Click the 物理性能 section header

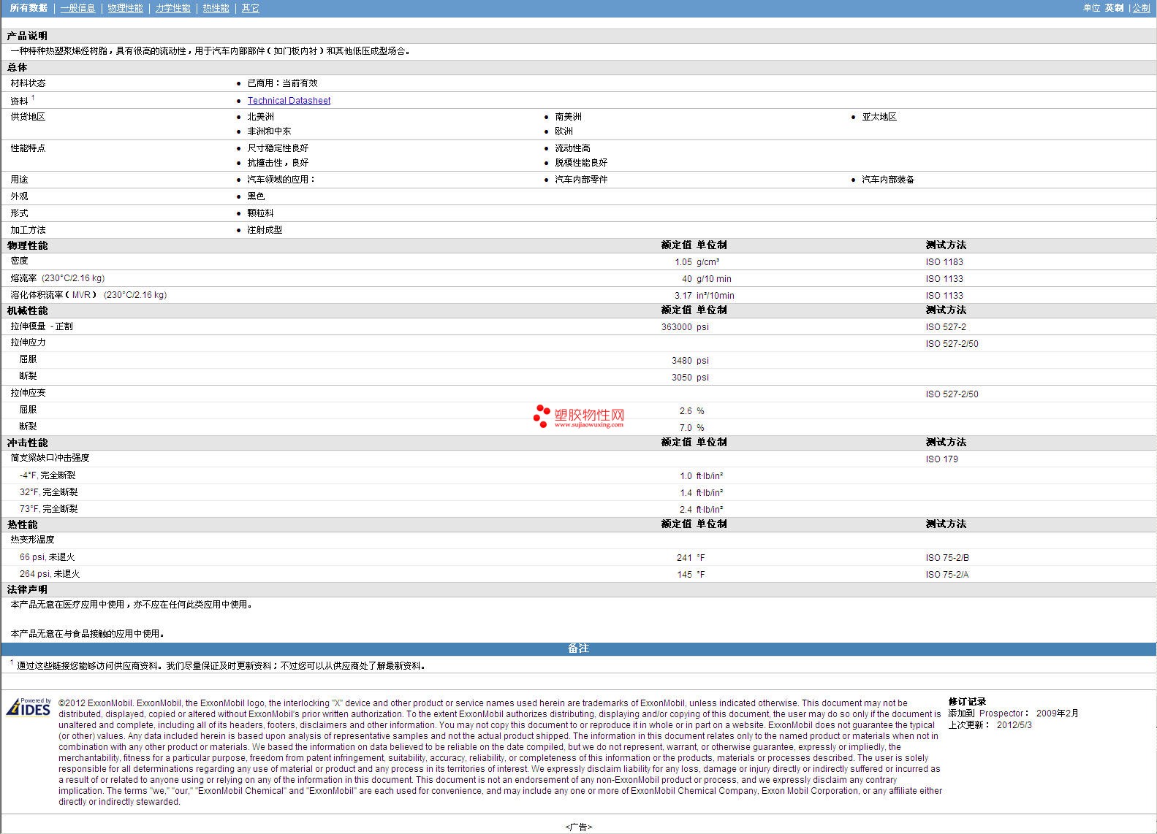[28, 245]
